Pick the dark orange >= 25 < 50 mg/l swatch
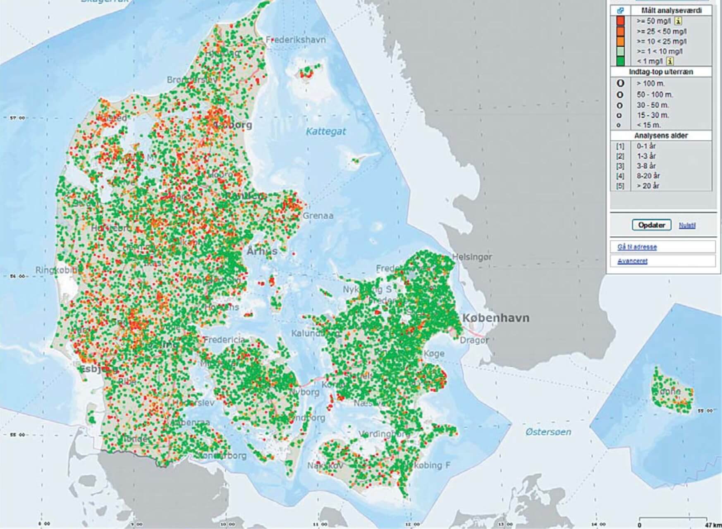This screenshot has width=722, height=529. click(x=620, y=31)
